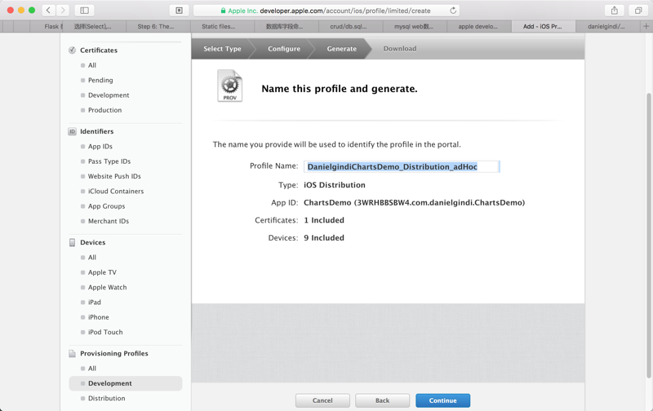The image size is (653, 411).
Task: Click the Cancel button
Action: (x=322, y=400)
